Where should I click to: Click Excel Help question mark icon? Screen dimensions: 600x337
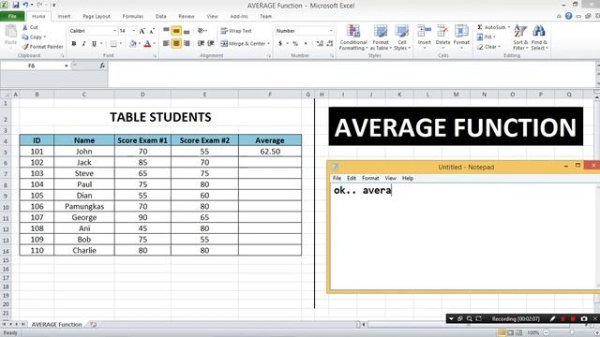569,16
